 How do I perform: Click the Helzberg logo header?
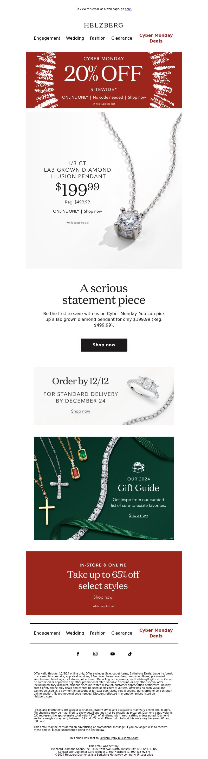pyautogui.click(x=104, y=25)
